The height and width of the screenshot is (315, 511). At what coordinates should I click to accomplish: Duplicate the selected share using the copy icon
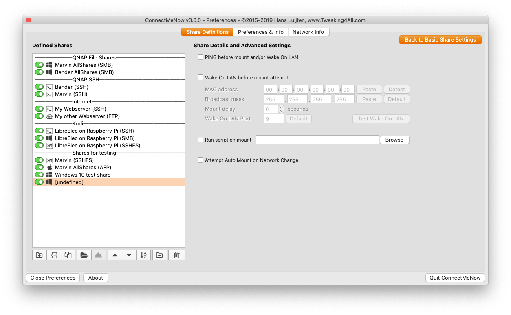68,255
